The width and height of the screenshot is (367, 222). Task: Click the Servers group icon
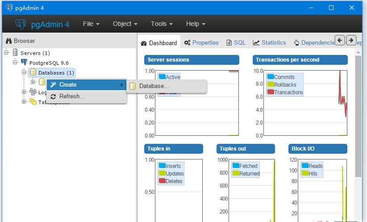click(x=15, y=52)
